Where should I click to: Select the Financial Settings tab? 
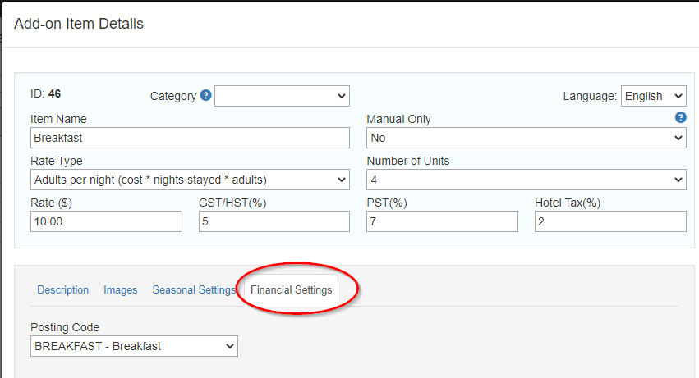tap(291, 289)
